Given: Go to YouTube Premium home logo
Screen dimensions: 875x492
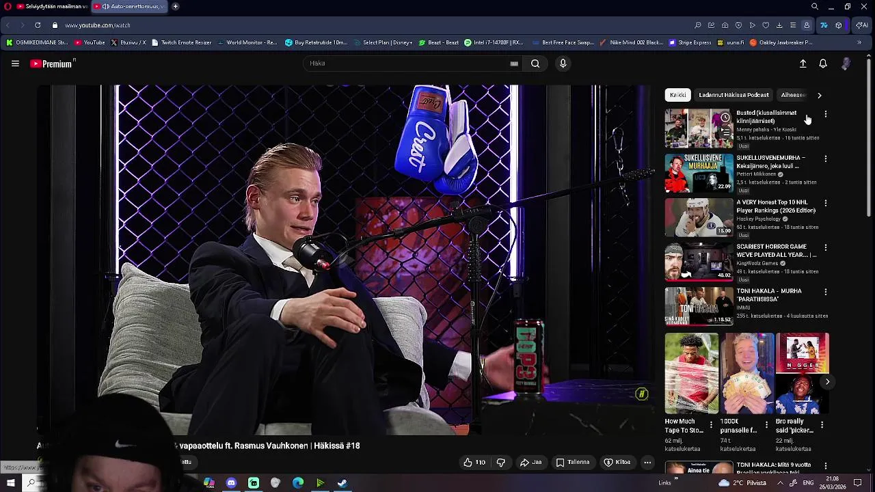Looking at the screenshot, I should coord(53,64).
